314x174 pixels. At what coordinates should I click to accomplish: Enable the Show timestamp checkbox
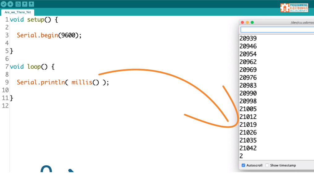click(x=267, y=165)
